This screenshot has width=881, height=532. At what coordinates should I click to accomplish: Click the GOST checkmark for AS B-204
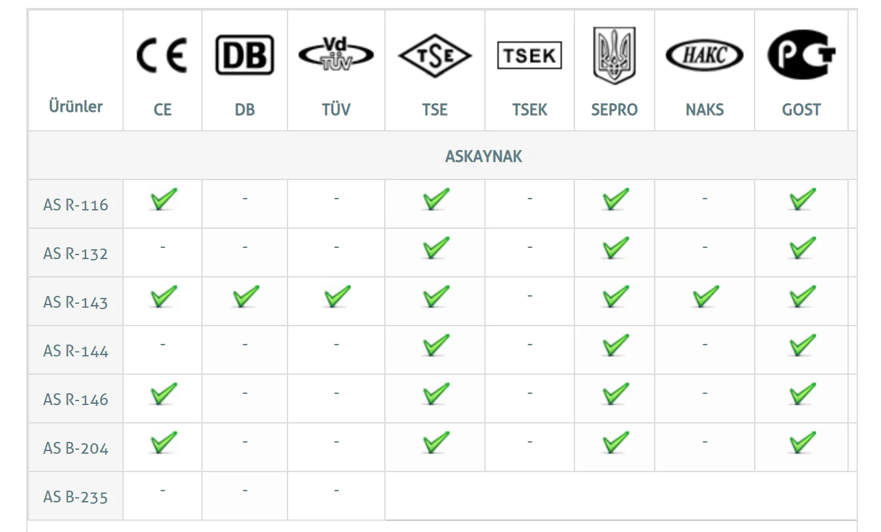(802, 442)
